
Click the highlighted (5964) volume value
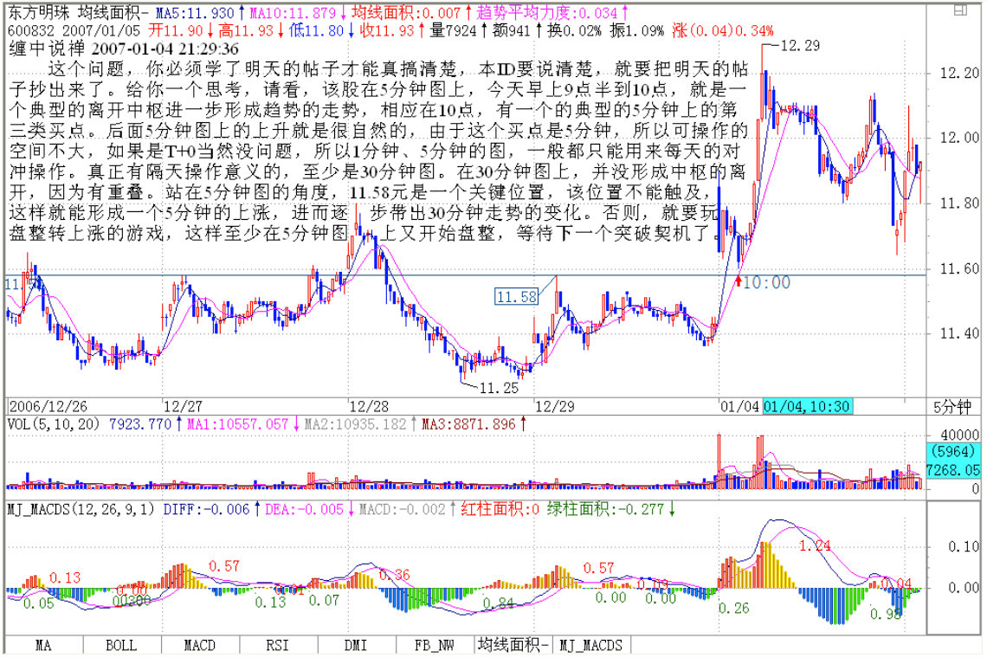[x=953, y=451]
